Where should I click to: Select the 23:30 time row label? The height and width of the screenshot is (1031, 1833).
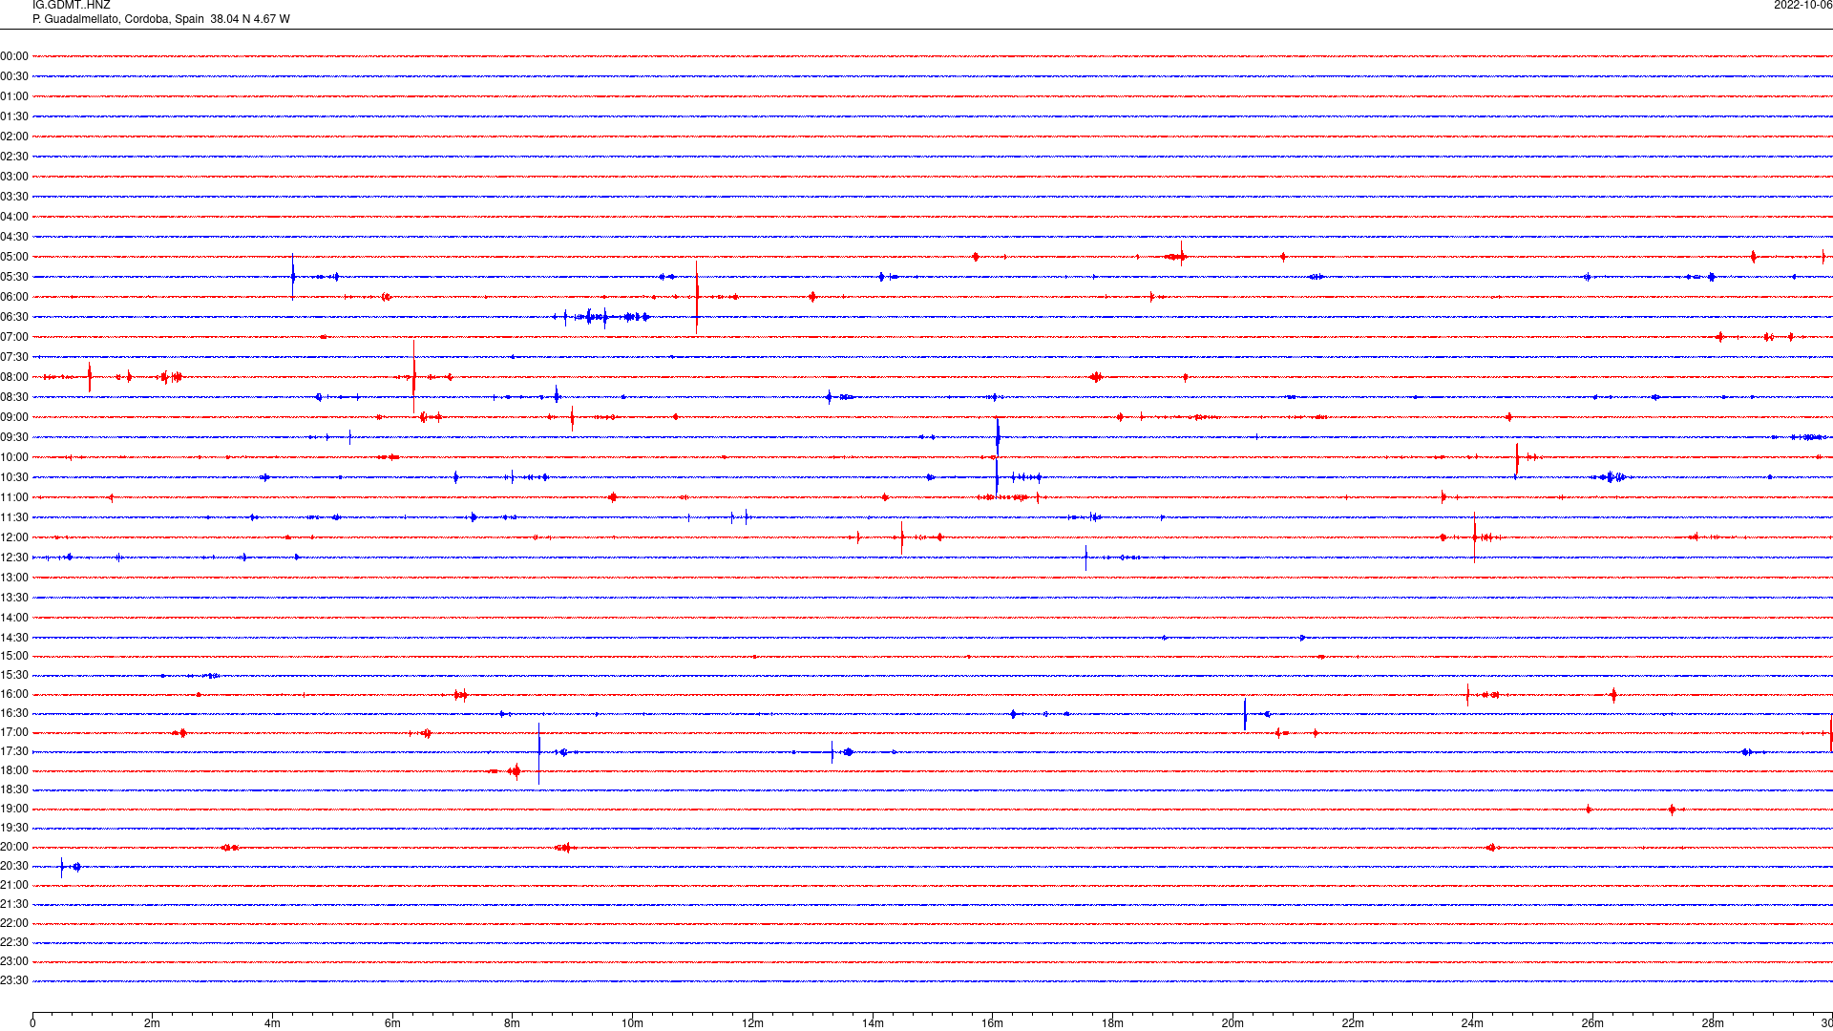[14, 980]
